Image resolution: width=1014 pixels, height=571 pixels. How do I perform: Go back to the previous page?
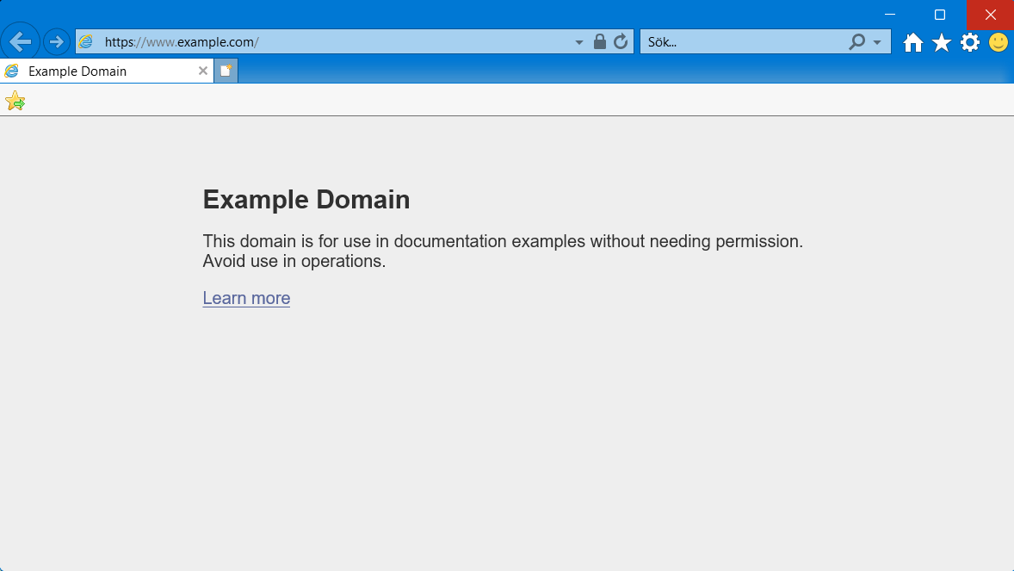(20, 41)
